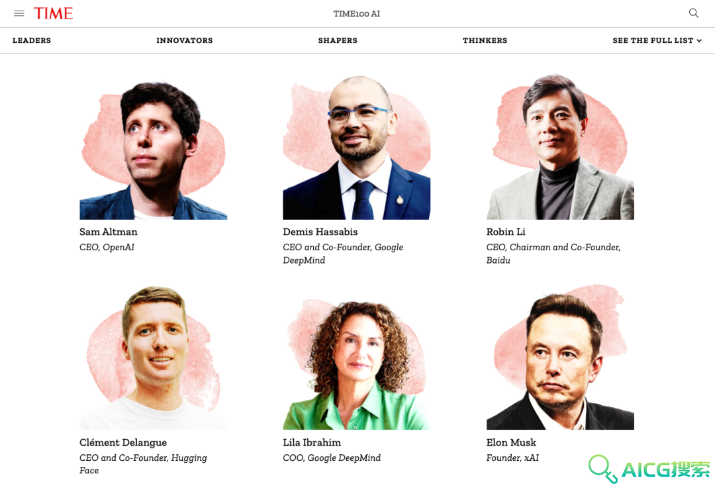
Task: Open the 'CEO, Chairman and Co-Founder, Baidu' name link
Action: [506, 232]
